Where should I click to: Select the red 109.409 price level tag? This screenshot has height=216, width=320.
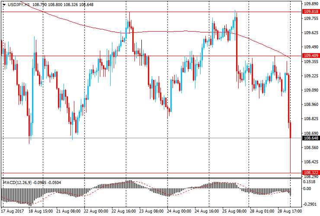tap(311, 56)
